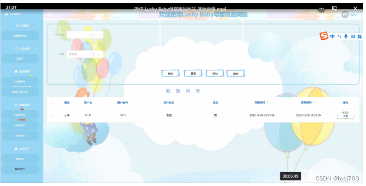366x186 pixels.
Task: Click the 性别 table column header
Action: (215, 103)
